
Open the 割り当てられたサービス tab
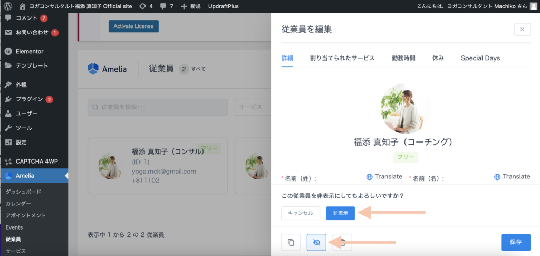click(x=342, y=58)
